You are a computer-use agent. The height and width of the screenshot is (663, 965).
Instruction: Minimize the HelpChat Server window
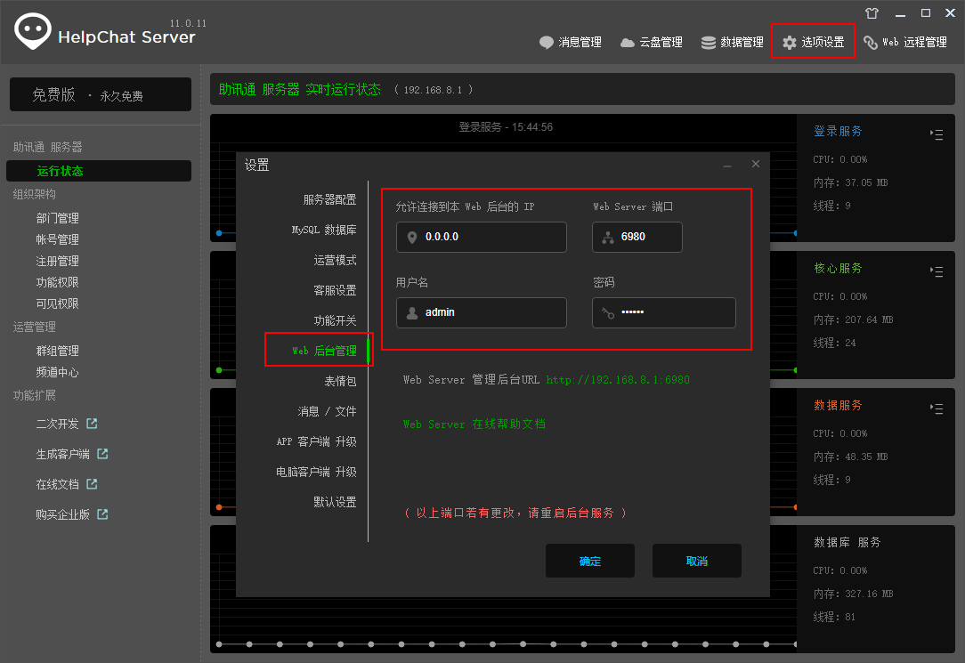pos(900,13)
